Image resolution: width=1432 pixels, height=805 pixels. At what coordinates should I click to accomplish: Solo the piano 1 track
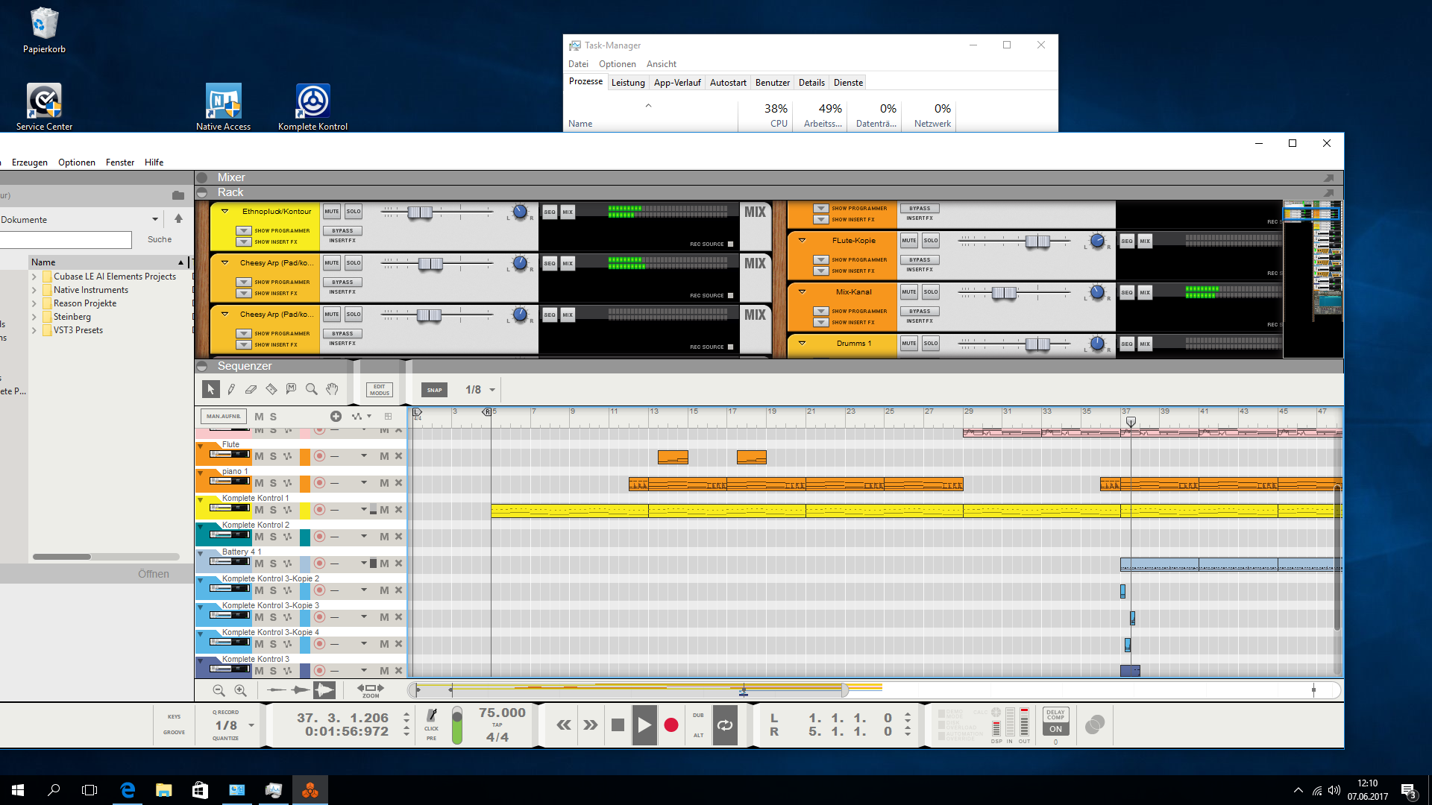(x=273, y=483)
